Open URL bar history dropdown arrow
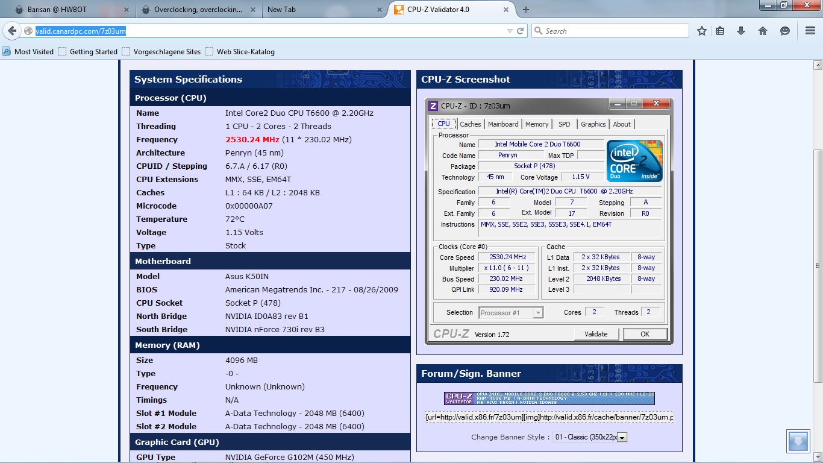 pyautogui.click(x=510, y=31)
